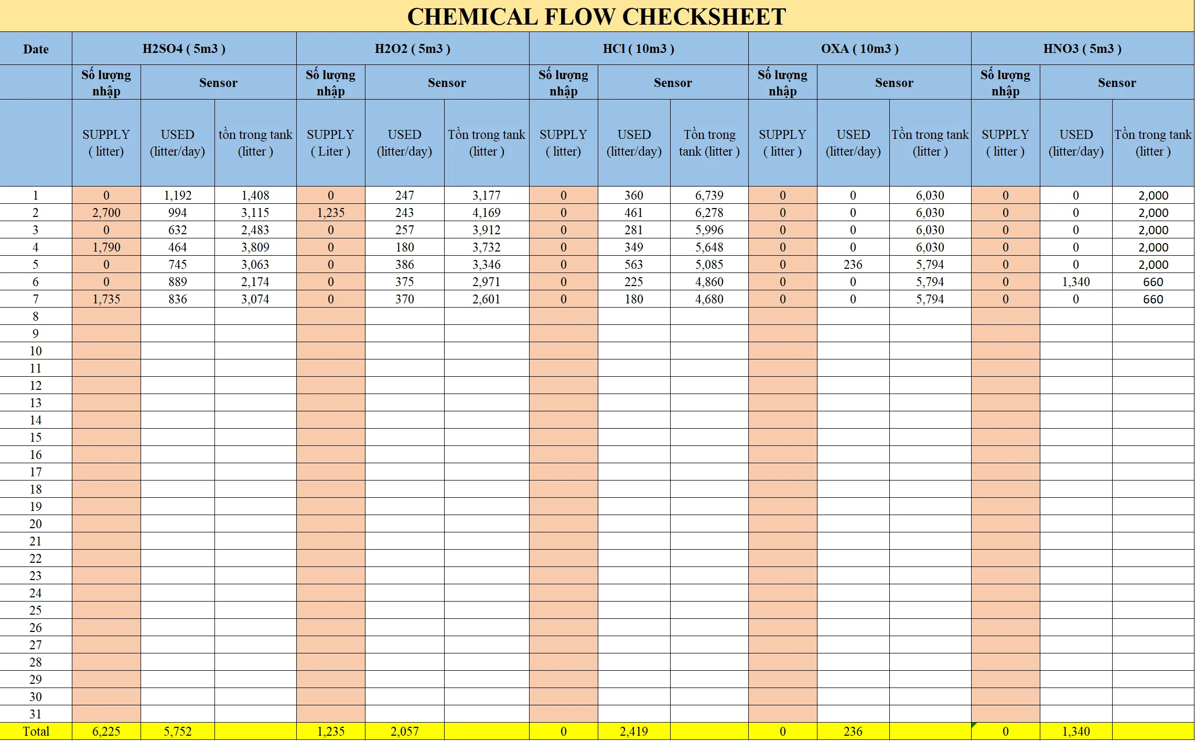1195x742 pixels.
Task: Select the H2SO4 ( 5m3 ) header
Action: click(x=184, y=49)
